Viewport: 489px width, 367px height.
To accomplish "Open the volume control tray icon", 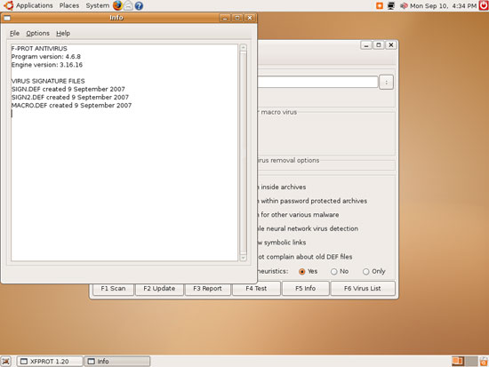I will 404,5.
